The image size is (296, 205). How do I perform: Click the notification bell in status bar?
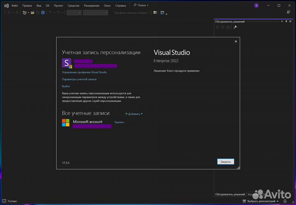[x=285, y=201]
